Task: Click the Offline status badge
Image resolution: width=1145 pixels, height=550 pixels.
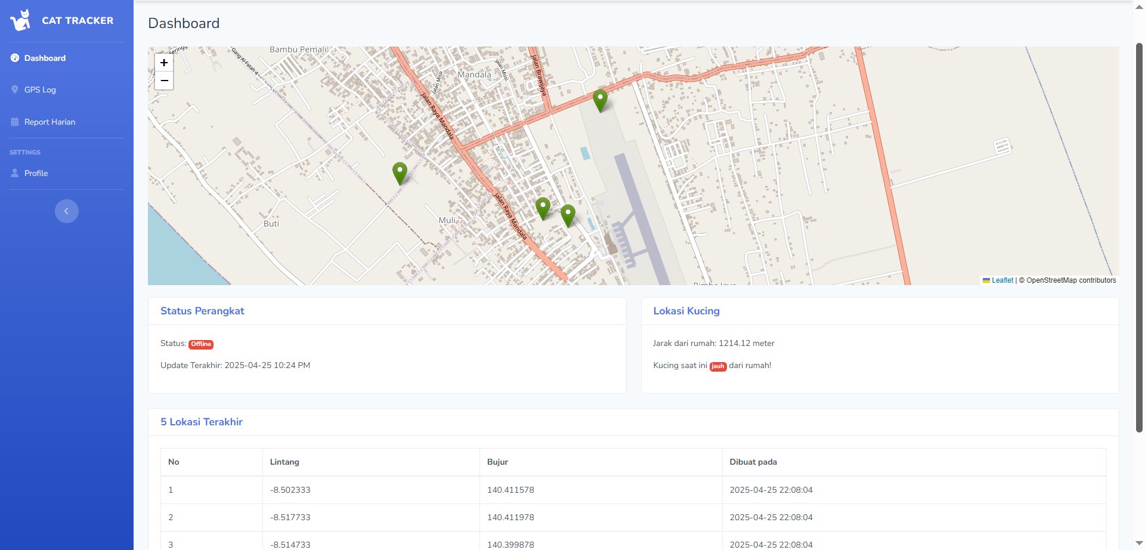Action: tap(201, 344)
